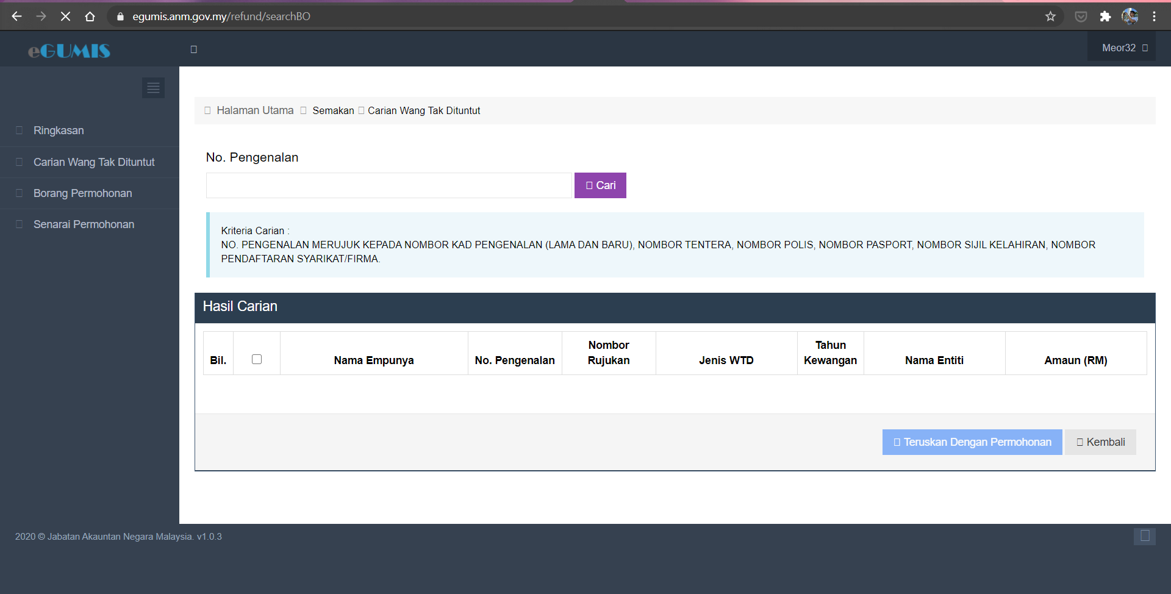Focus the No. Pengenalan input field
The width and height of the screenshot is (1171, 594).
389,185
